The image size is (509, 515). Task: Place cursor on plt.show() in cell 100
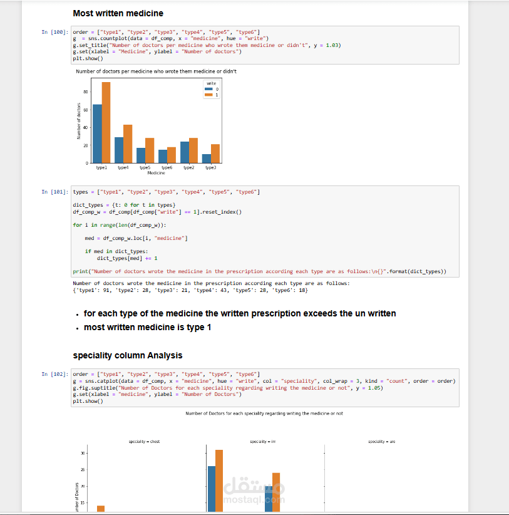click(88, 58)
